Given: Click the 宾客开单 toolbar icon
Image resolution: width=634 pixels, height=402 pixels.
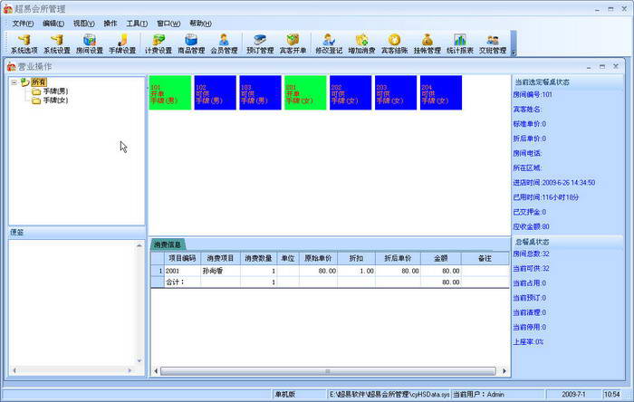Looking at the screenshot, I should point(293,43).
